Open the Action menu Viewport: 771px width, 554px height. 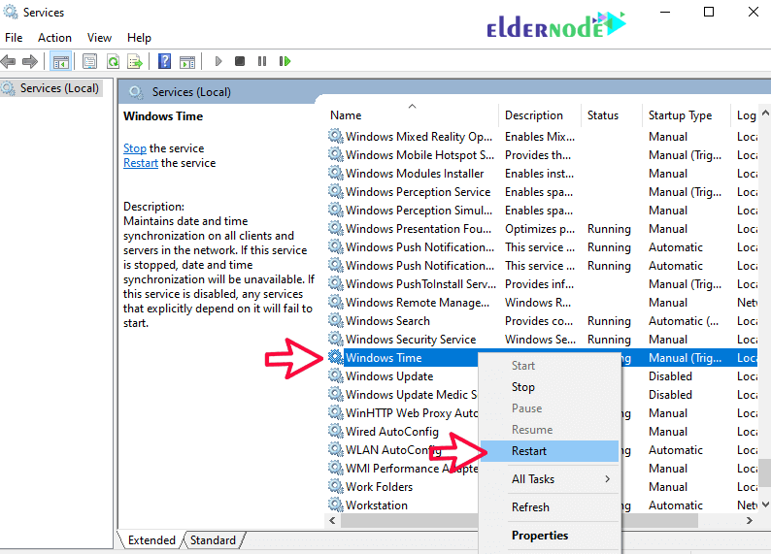click(x=54, y=38)
